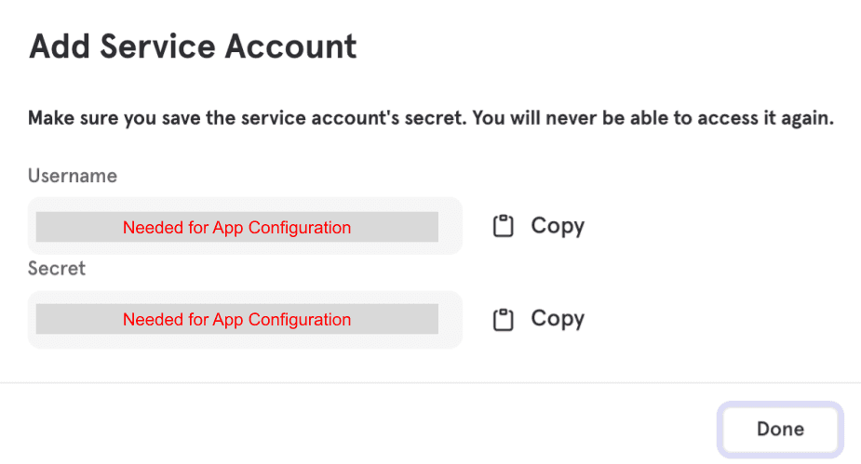
Task: Click the word Copy next to Username
Action: [558, 227]
